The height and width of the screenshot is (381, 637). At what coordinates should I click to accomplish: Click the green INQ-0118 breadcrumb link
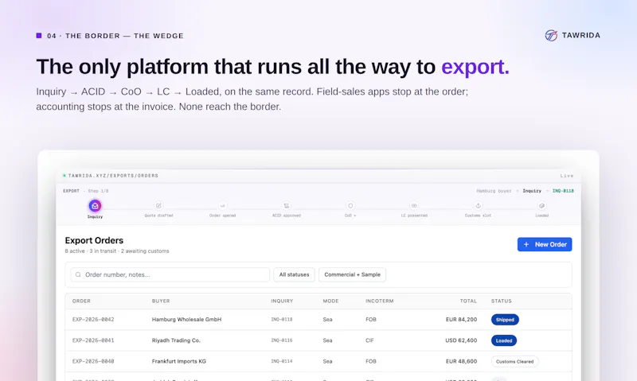pyautogui.click(x=563, y=191)
